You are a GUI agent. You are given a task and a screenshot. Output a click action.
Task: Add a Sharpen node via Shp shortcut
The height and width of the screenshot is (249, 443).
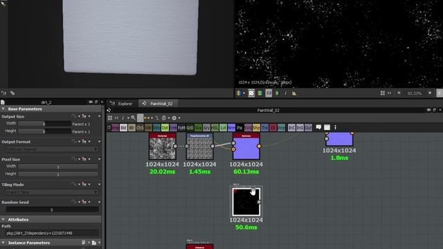(x=256, y=128)
